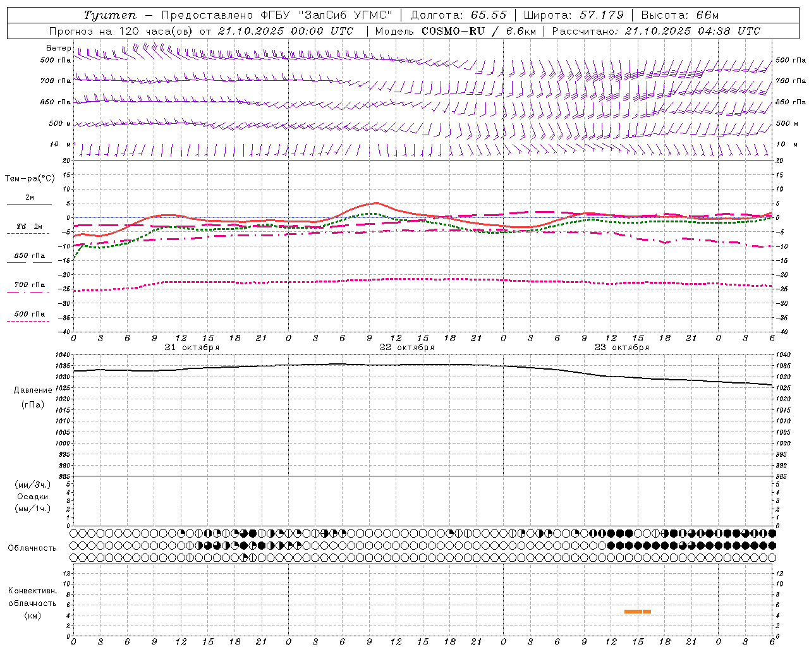Click the '23 октября' date label
This screenshot has height=647, width=809.
[x=622, y=348]
